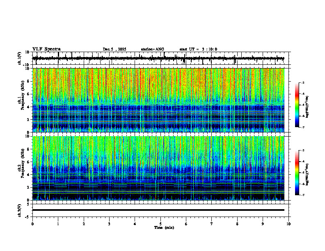Click the 'Time (min)' axis label
Image resolution: width=325 pixels, height=251 pixels.
[164, 228]
